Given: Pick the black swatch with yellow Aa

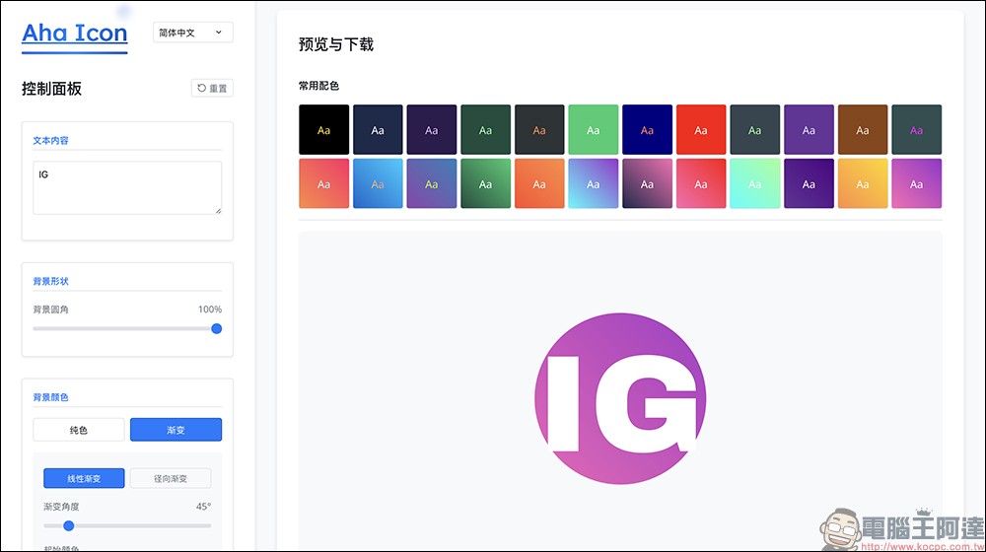Looking at the screenshot, I should 323,129.
